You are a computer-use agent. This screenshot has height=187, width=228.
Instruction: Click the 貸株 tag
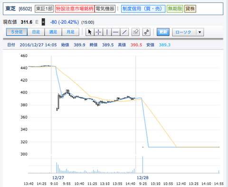(190, 9)
